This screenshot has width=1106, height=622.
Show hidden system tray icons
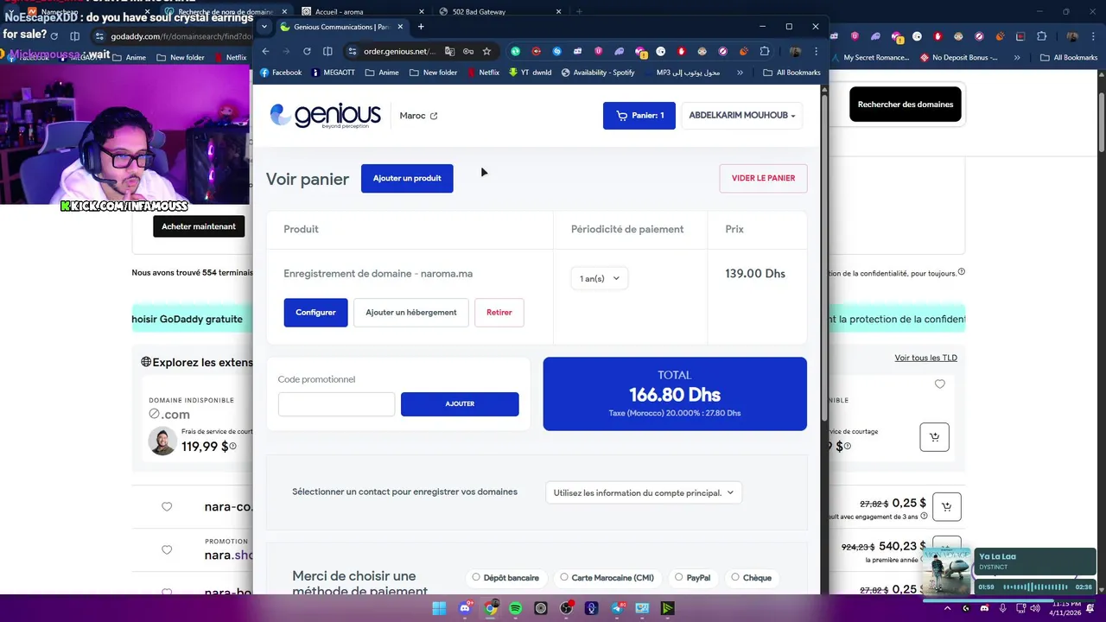(x=947, y=608)
